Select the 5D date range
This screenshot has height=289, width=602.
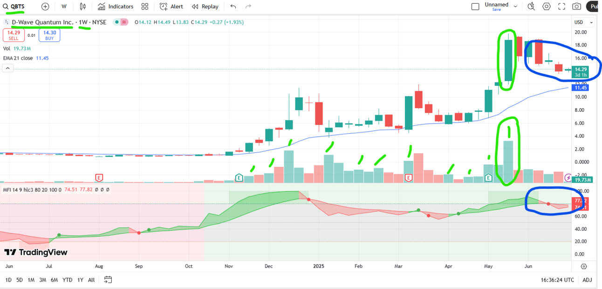click(20, 280)
